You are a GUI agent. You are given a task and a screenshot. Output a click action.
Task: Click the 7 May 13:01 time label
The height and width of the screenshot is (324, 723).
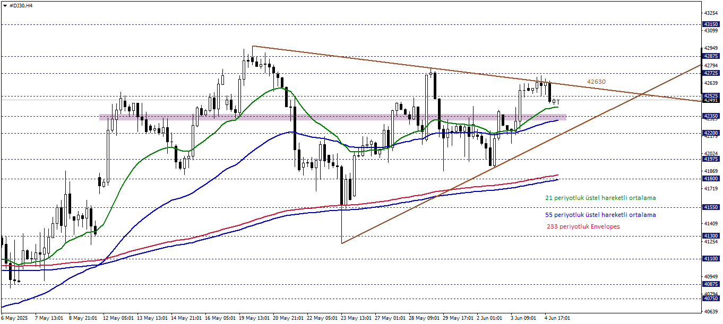[x=49, y=318]
